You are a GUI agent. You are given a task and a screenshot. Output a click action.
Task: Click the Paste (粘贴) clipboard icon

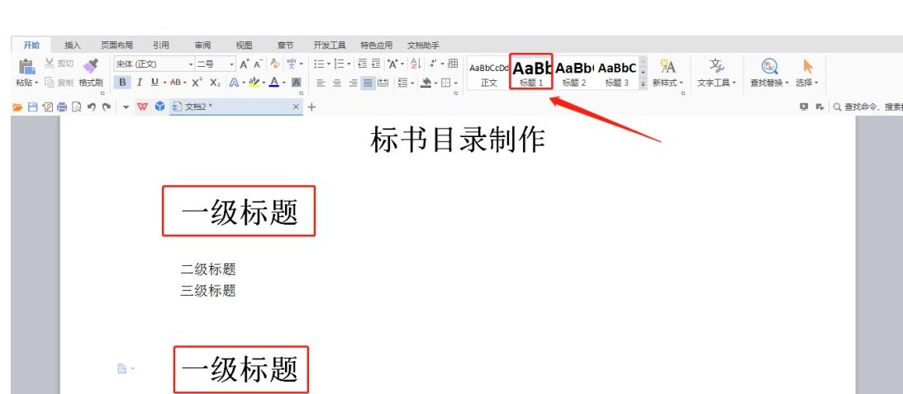(x=26, y=66)
